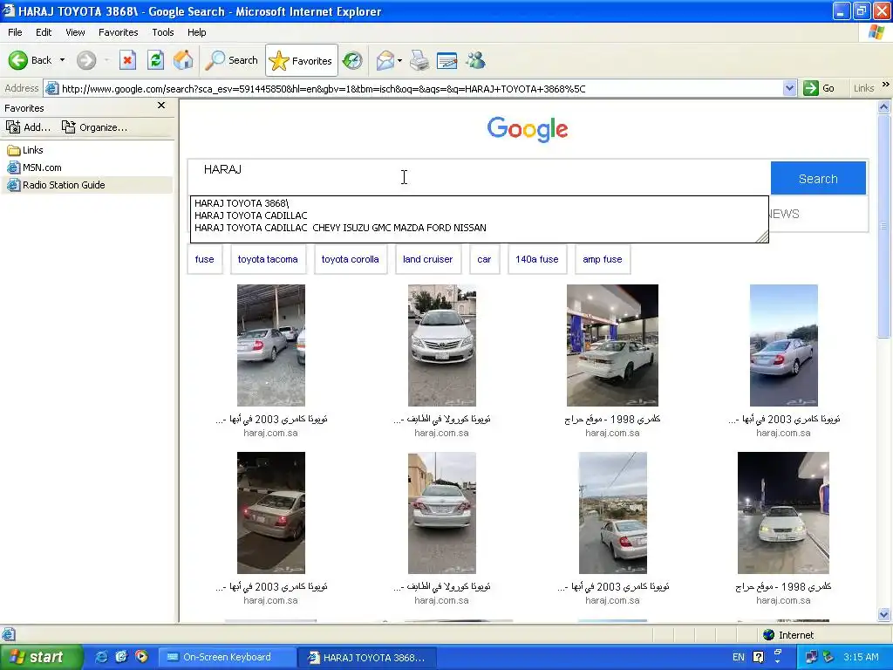The height and width of the screenshot is (670, 893).
Task: Click the car suggestion chip
Action: point(484,259)
